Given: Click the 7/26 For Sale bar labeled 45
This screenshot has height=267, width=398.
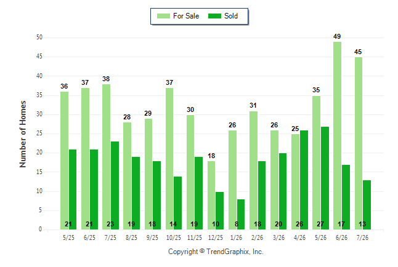Looking at the screenshot, I should coord(359,143).
